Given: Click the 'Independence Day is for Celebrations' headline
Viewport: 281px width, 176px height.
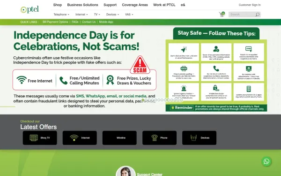Looking at the screenshot, I should (x=76, y=41).
